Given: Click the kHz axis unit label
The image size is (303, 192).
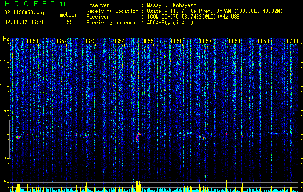Looking at the screenshot, I should 4,39.
